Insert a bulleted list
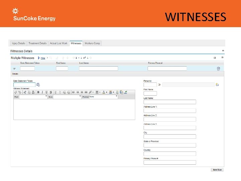This screenshot has height=181, width=241. (60, 92)
